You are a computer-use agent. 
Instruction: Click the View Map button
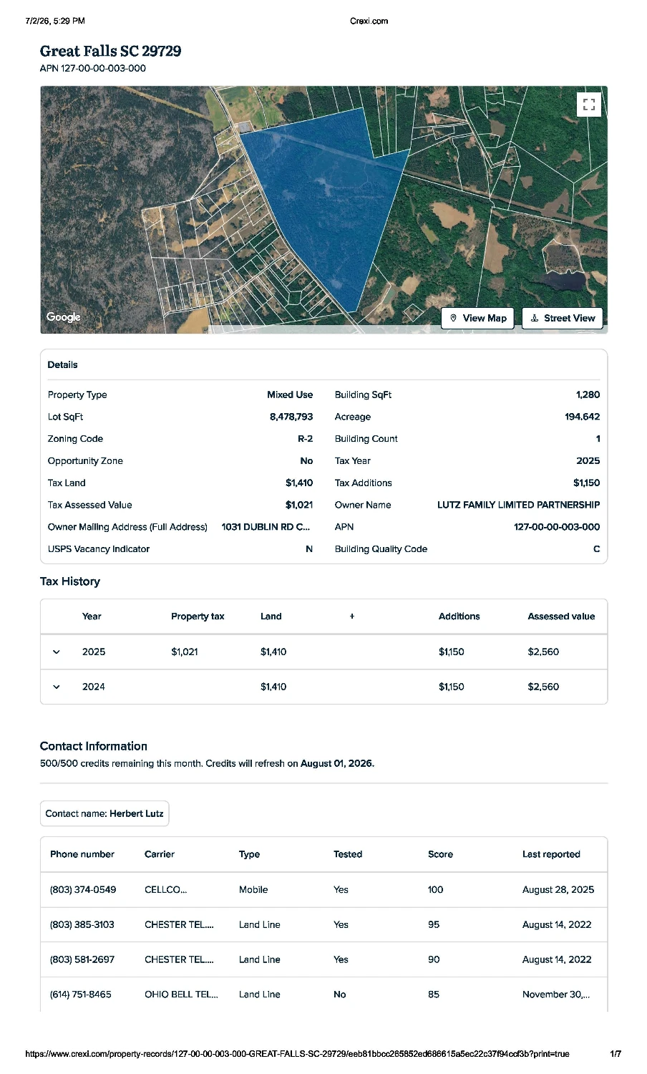pyautogui.click(x=478, y=318)
